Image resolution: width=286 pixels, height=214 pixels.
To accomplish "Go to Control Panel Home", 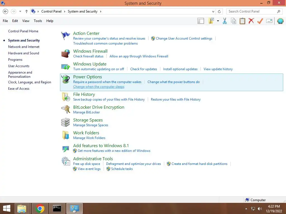I will 23,31.
